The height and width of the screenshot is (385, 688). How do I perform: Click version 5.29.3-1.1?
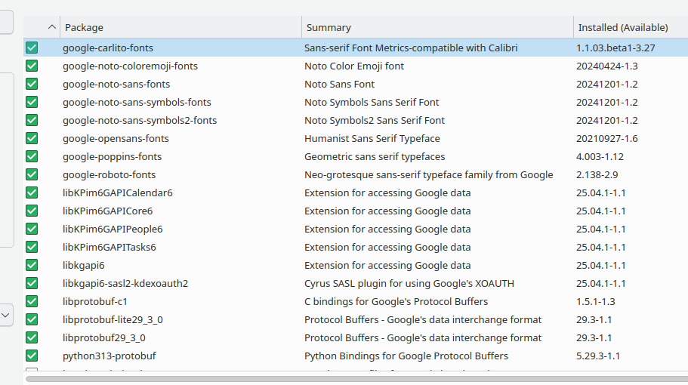tap(598, 356)
